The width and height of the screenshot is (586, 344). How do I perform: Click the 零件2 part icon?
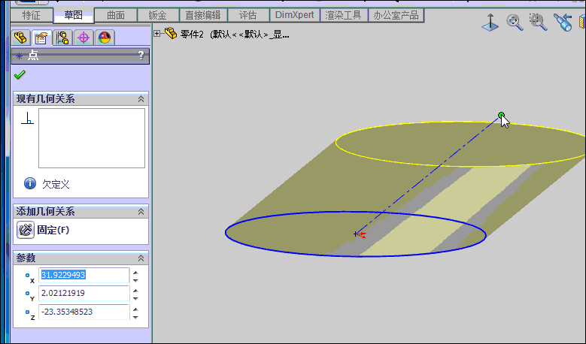(x=171, y=33)
